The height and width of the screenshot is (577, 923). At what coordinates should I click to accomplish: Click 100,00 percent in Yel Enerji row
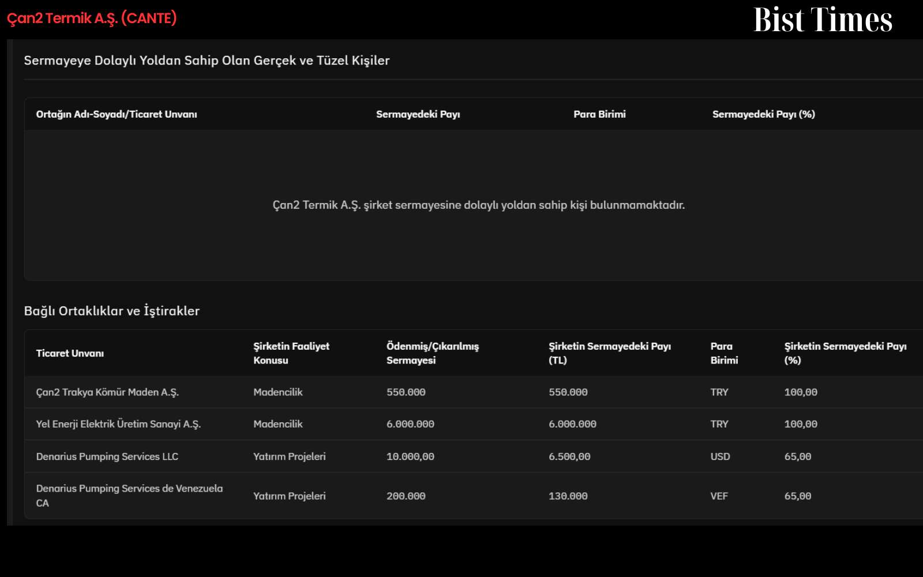[801, 424]
